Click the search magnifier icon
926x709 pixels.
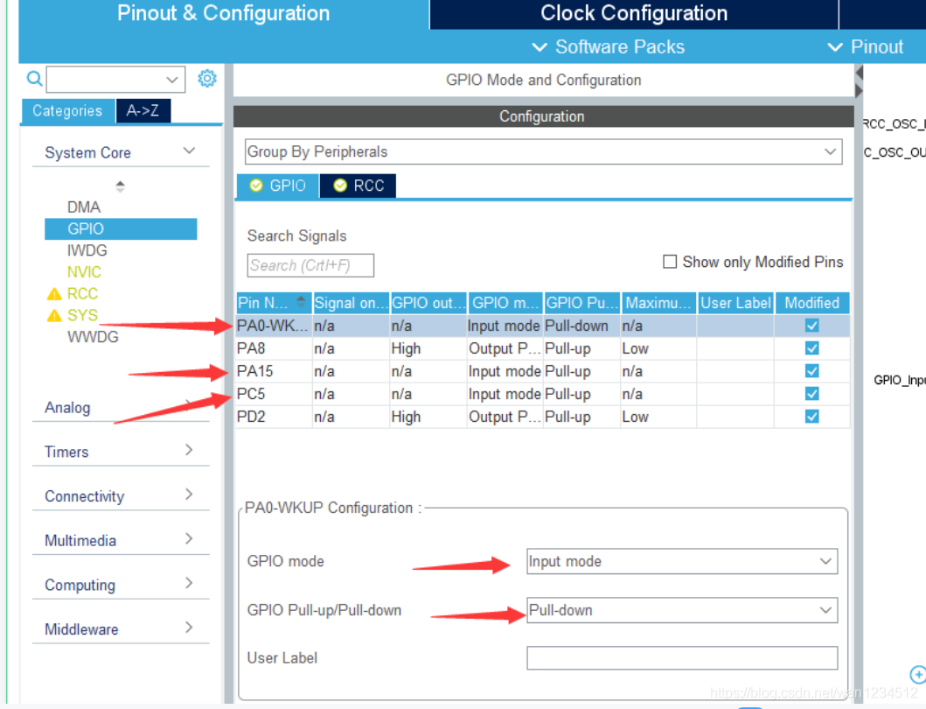tap(34, 79)
